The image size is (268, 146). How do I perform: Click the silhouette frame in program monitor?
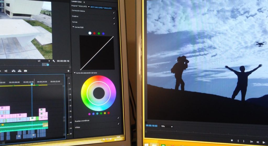(208, 62)
